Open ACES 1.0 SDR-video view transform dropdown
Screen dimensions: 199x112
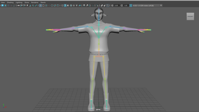tap(146, 5)
